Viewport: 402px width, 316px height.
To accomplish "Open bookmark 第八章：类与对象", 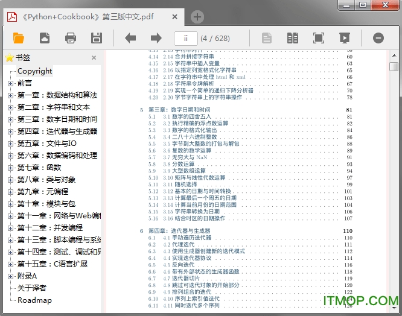I will pyautogui.click(x=46, y=180).
